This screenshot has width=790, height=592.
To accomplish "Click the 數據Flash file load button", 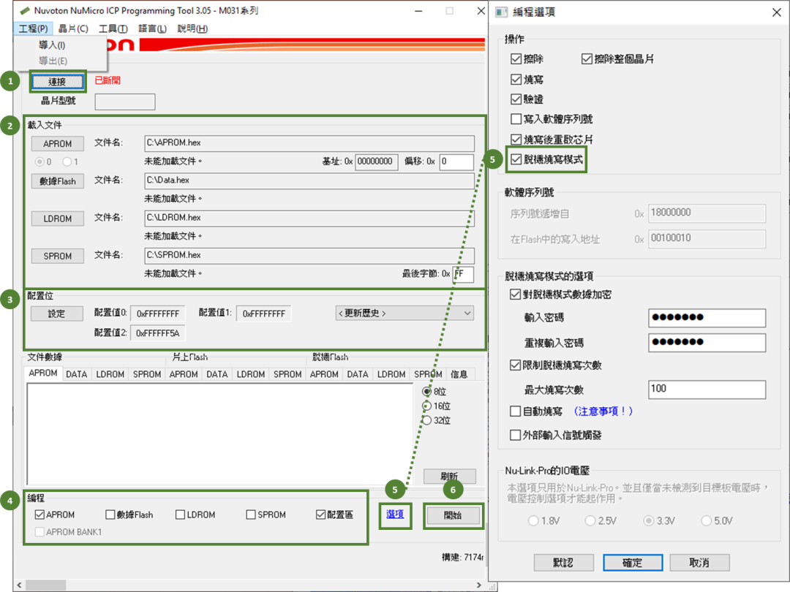I will 58,181.
